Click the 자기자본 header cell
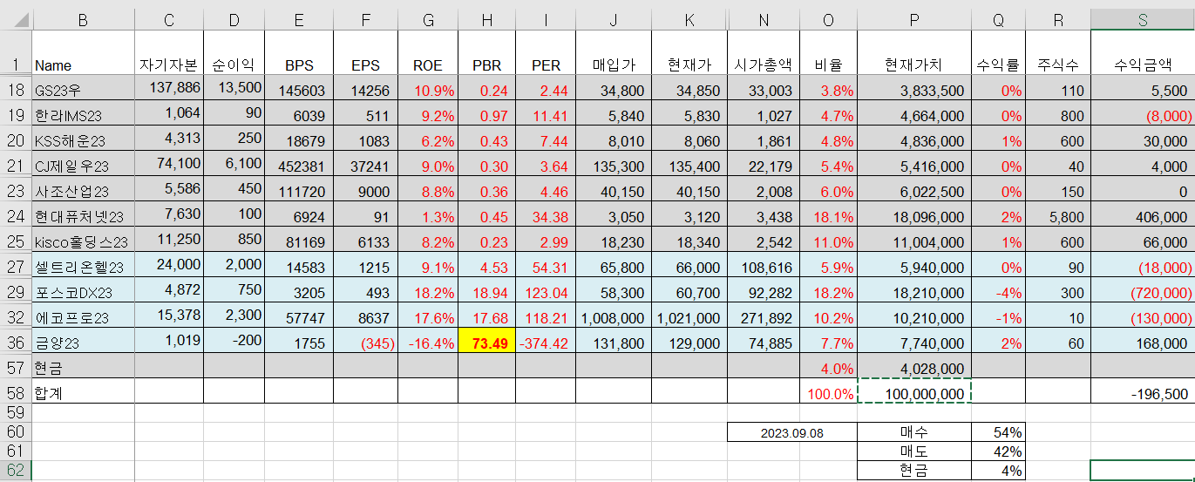This screenshot has height=482, width=1195. coord(169,54)
